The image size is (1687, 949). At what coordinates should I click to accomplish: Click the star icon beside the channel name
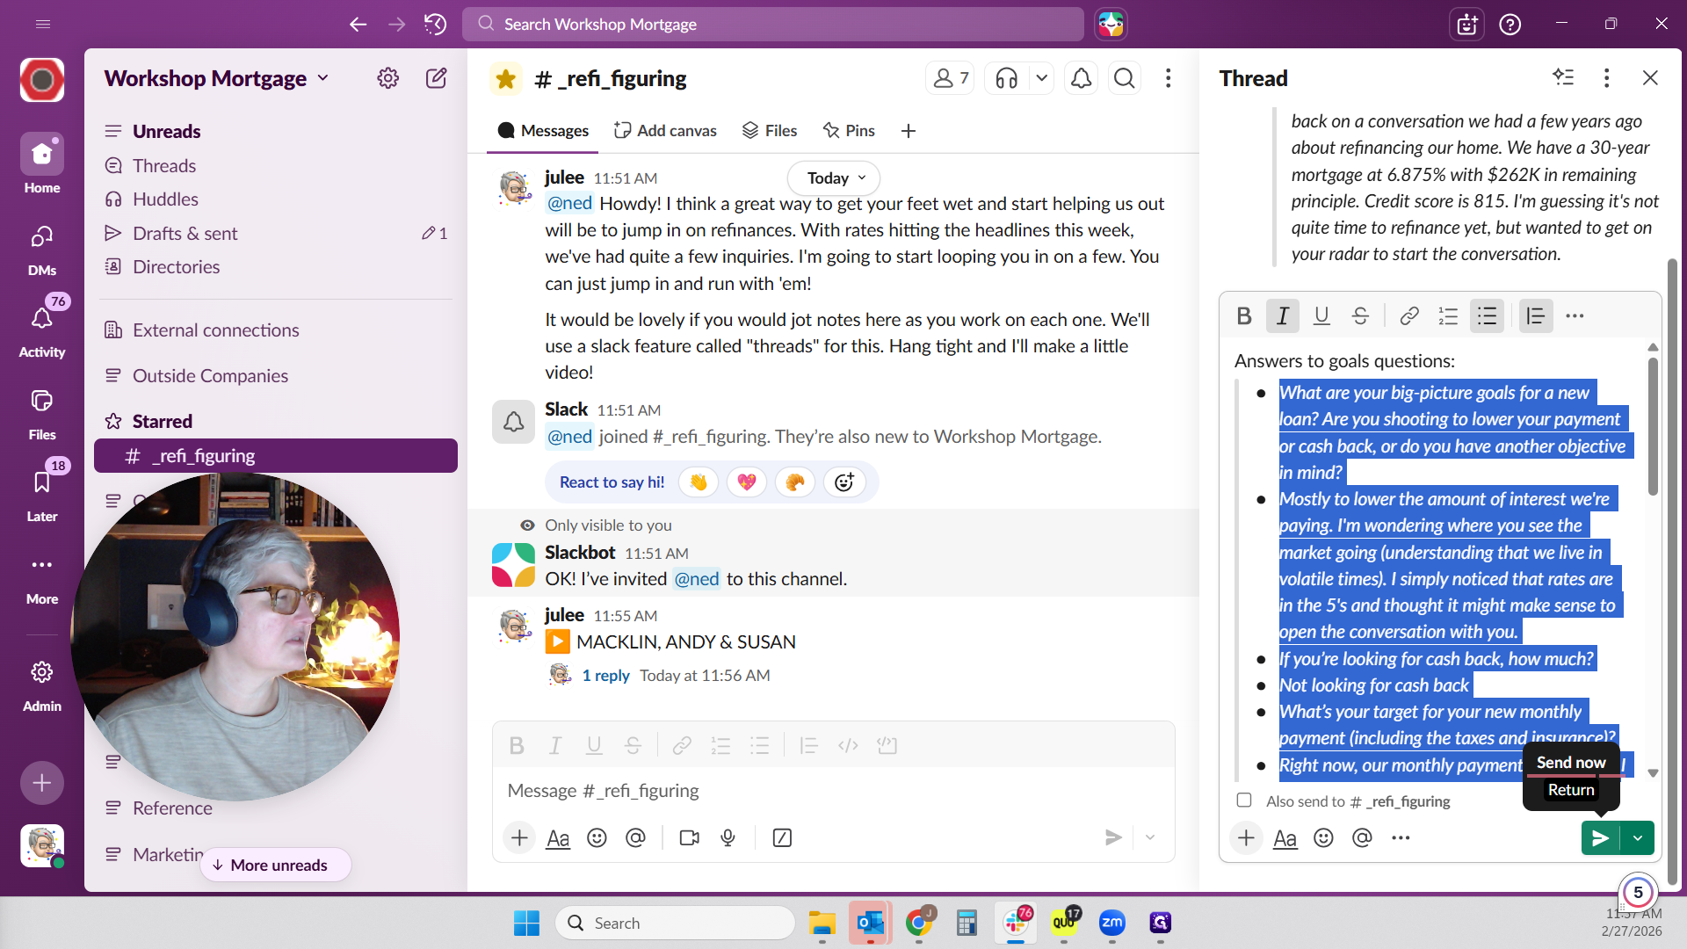click(506, 79)
